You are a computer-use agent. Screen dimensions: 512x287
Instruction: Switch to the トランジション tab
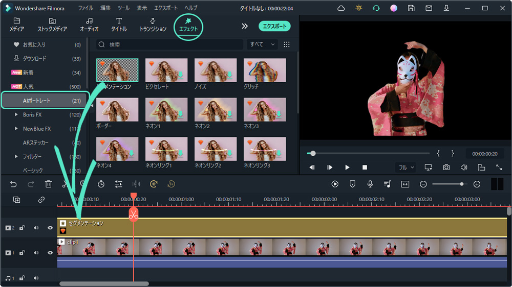(x=153, y=25)
